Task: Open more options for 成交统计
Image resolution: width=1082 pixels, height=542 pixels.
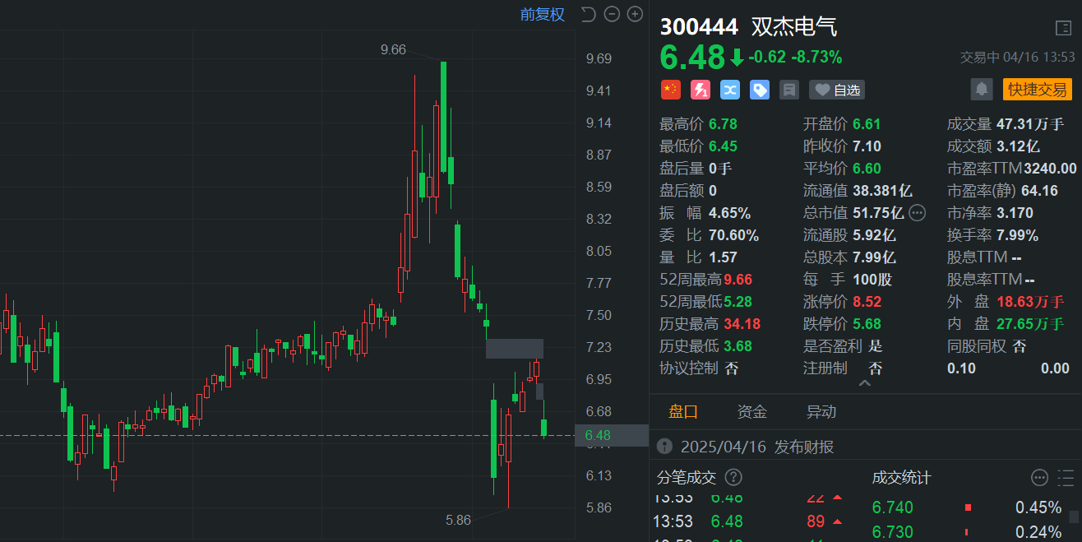Action: point(1040,478)
